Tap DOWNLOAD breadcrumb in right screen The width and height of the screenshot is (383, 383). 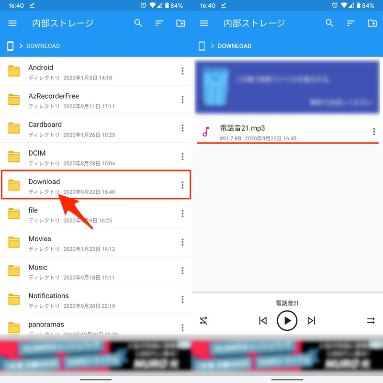pos(234,46)
